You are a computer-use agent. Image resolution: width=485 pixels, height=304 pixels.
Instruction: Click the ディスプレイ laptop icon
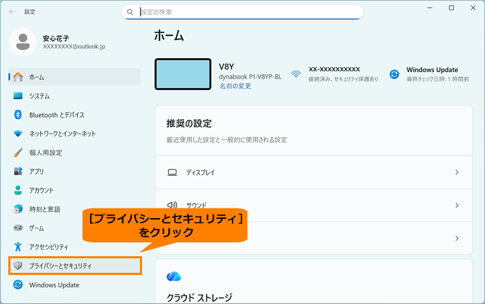point(173,172)
